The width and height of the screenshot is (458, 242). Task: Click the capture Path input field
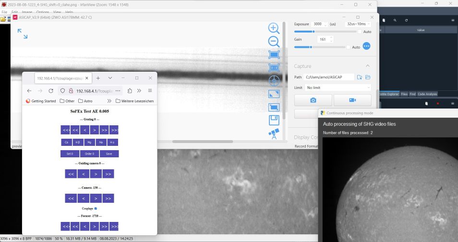(x=328, y=77)
